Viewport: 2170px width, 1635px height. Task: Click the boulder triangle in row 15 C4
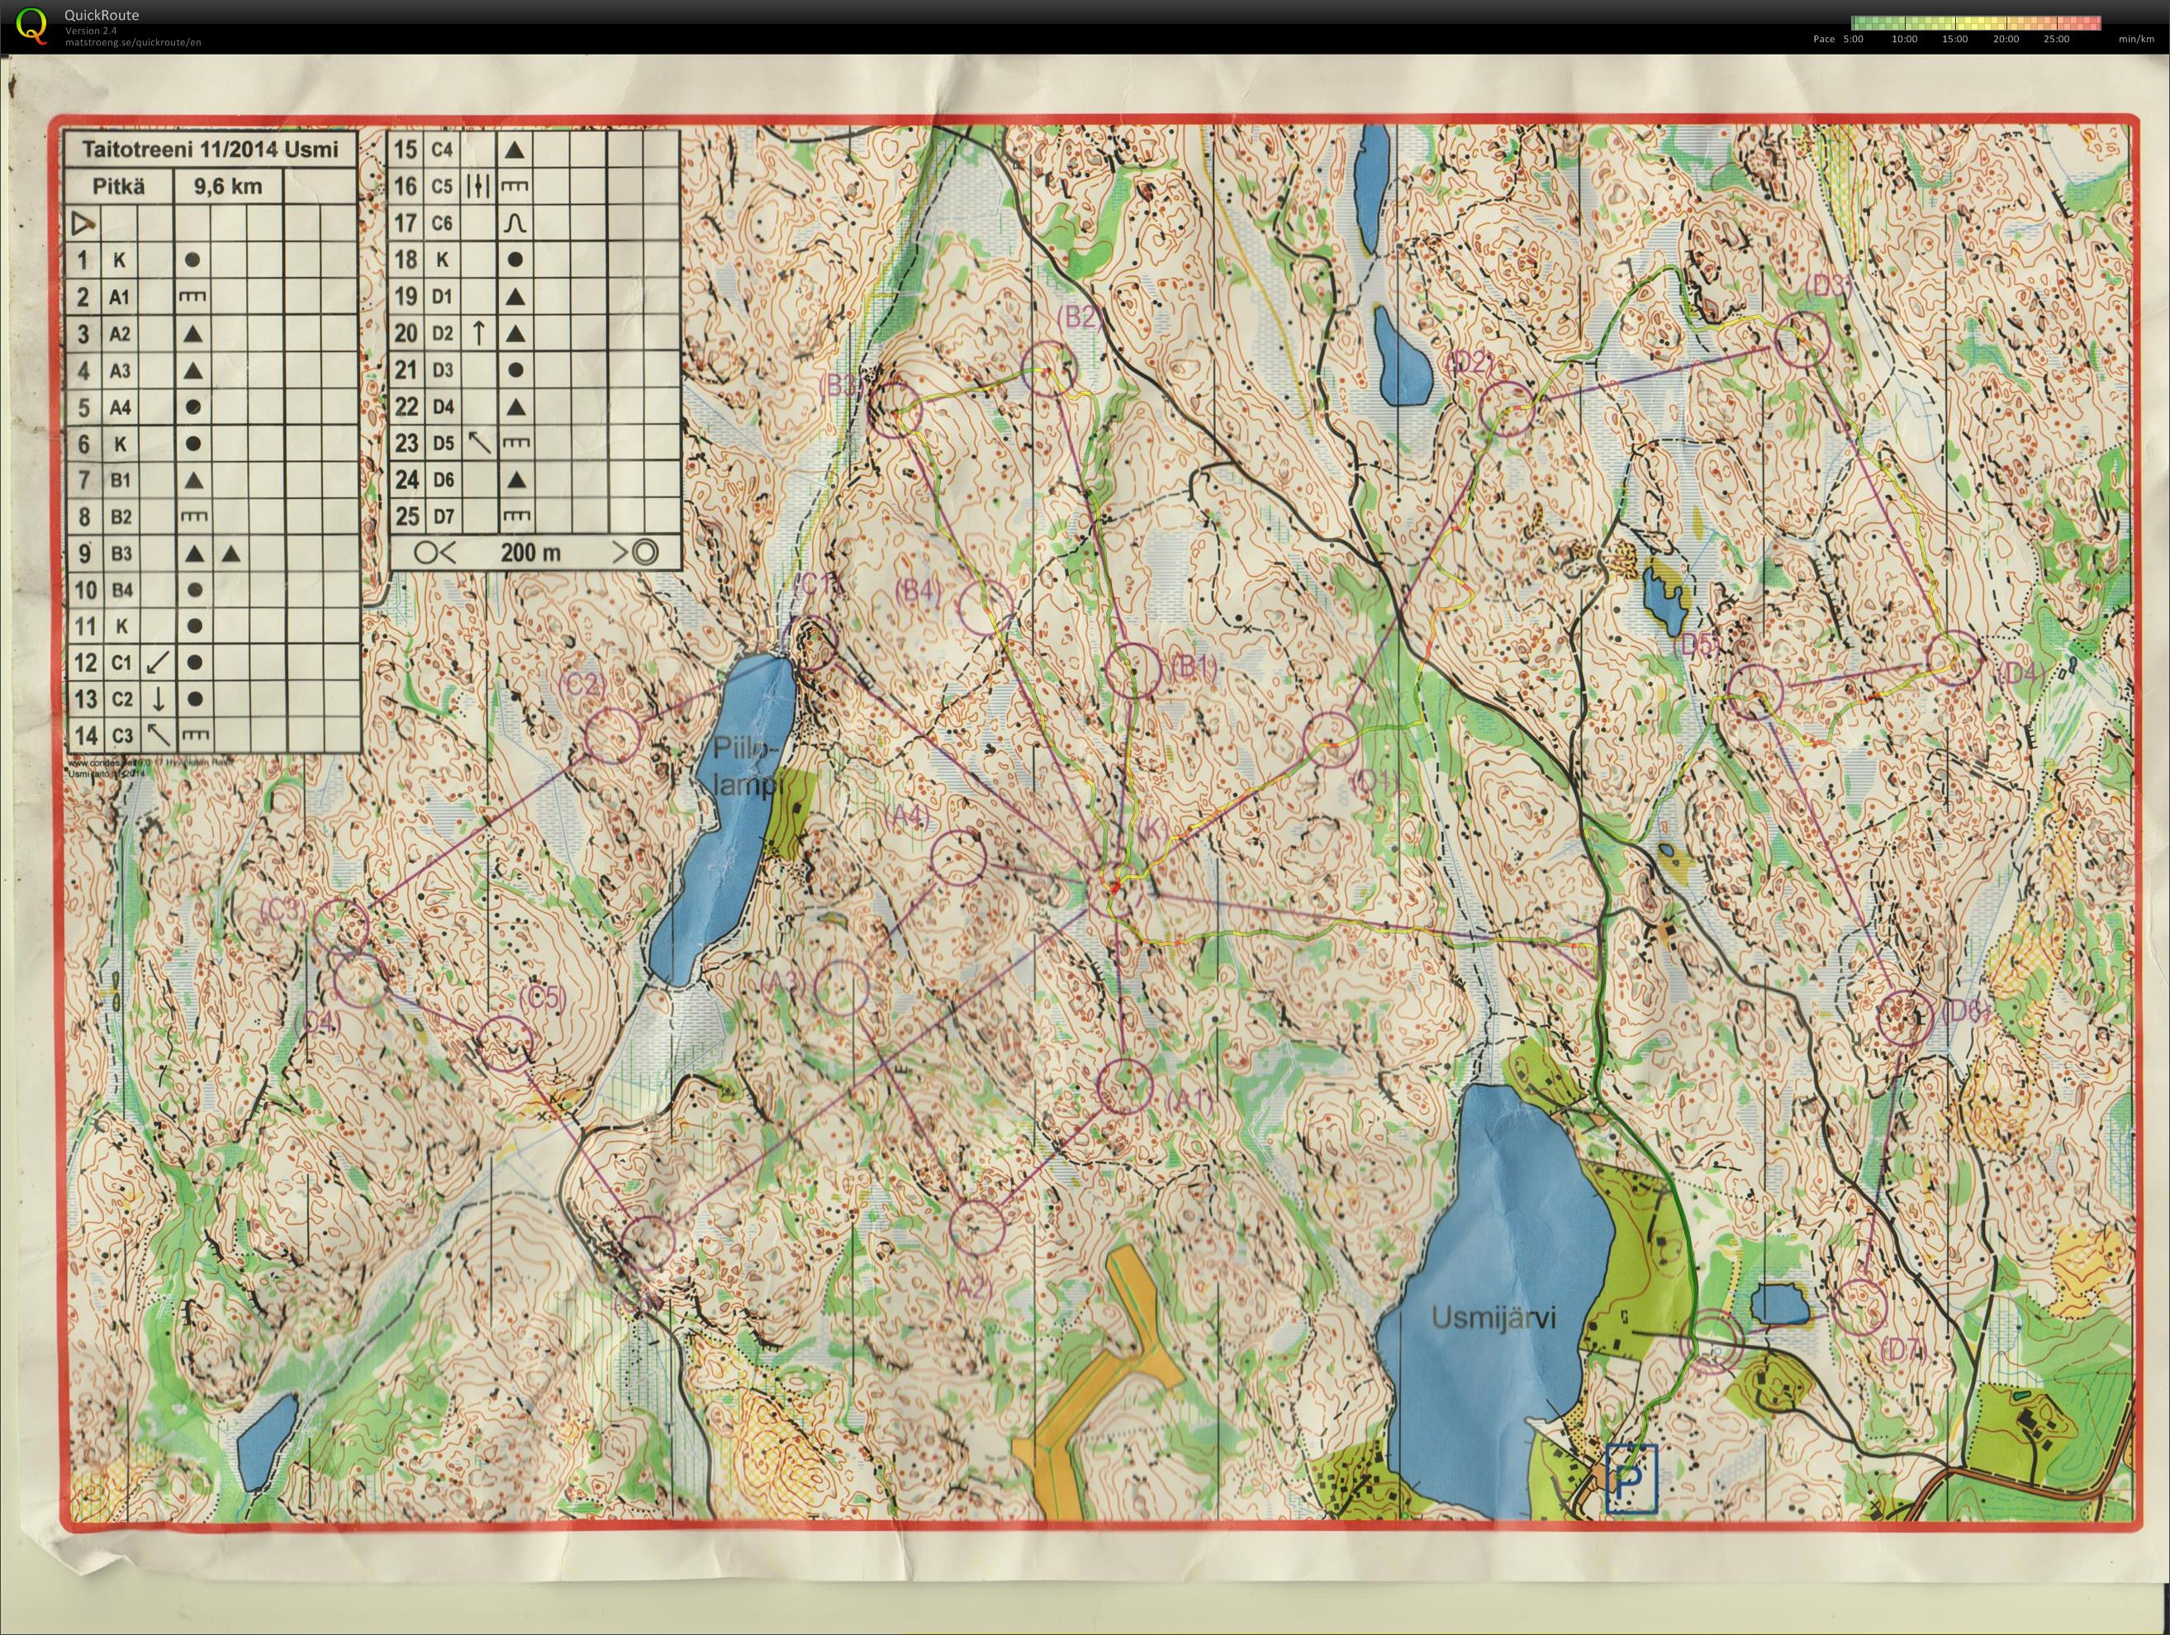click(x=515, y=150)
